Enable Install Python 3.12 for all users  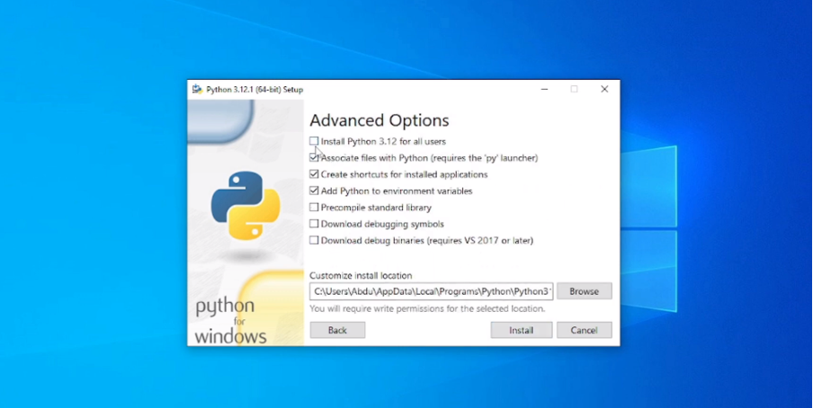[314, 141]
